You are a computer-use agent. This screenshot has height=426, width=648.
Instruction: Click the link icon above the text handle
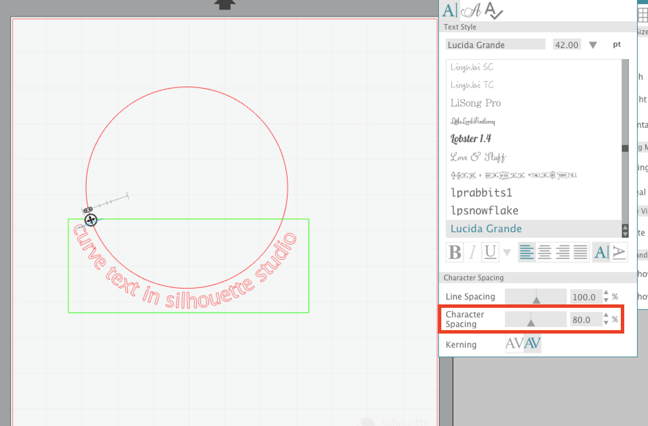pos(88,210)
